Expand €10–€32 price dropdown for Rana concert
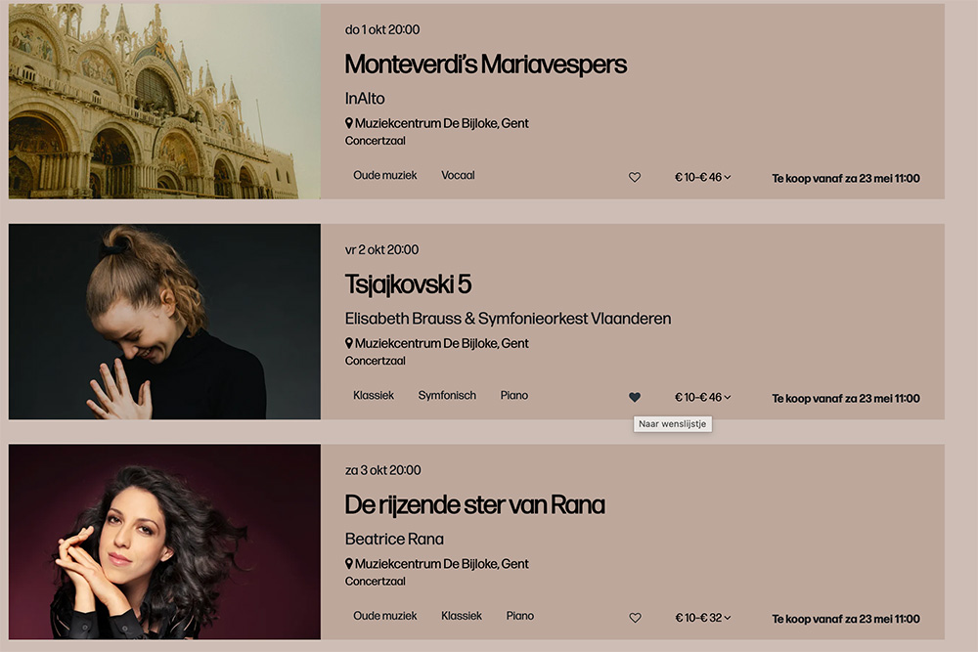The width and height of the screenshot is (978, 652). click(703, 618)
